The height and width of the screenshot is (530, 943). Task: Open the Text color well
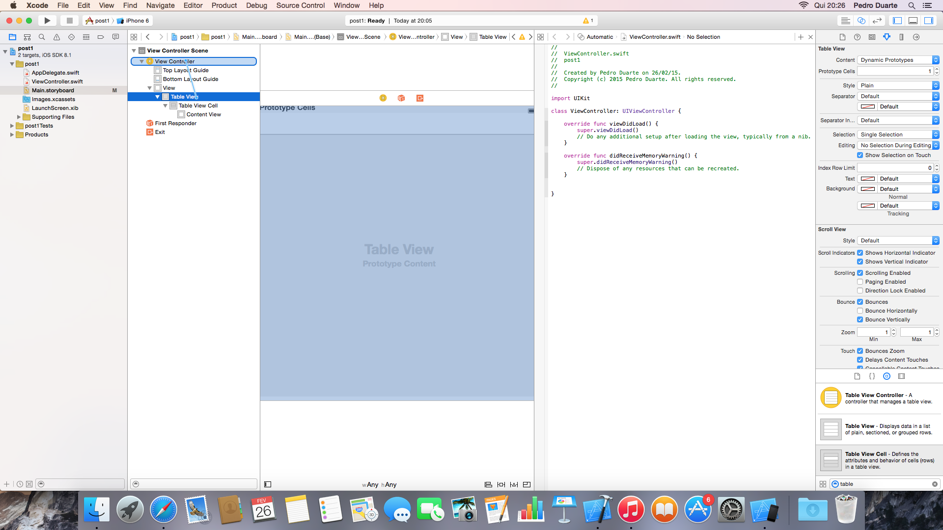[868, 179]
